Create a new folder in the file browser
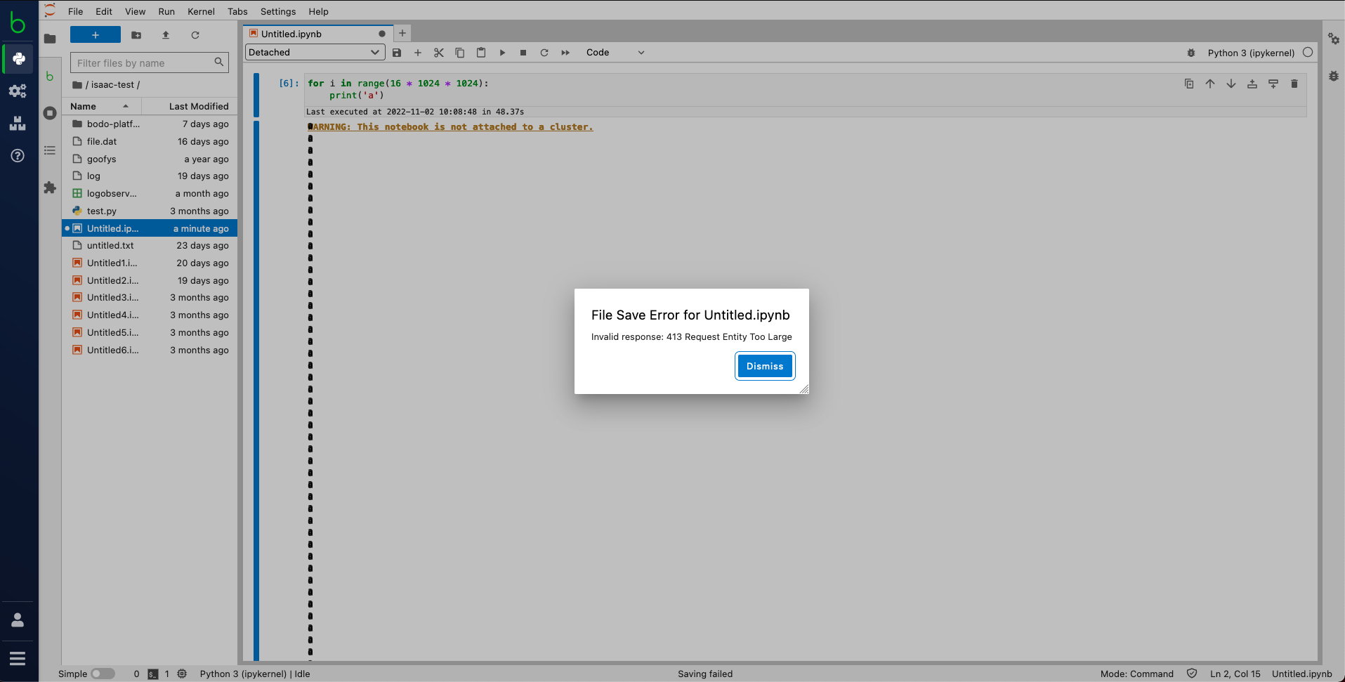The width and height of the screenshot is (1345, 682). pos(136,34)
